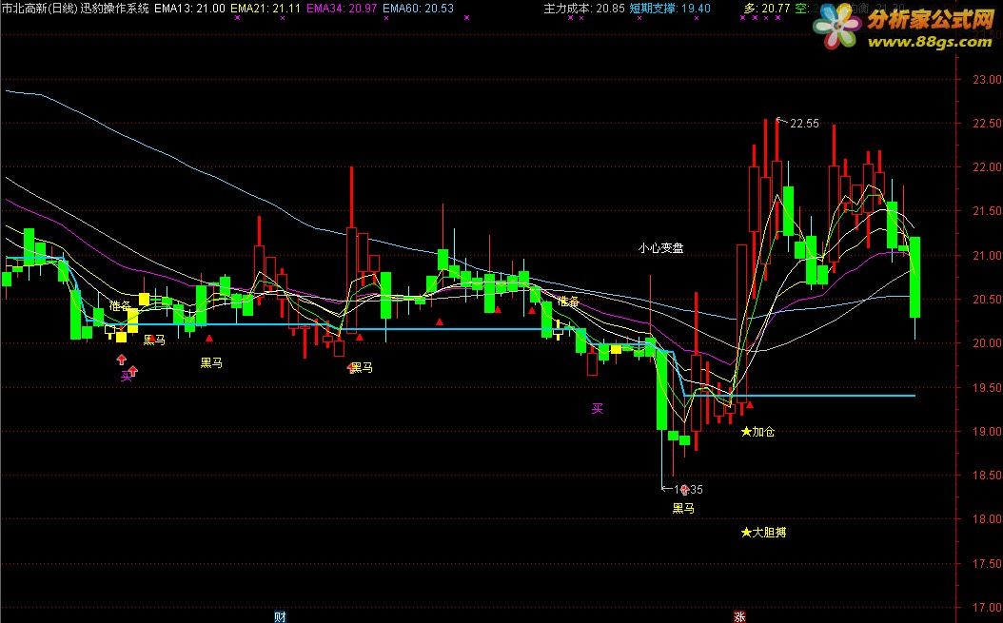Click the 22.55 high price label
This screenshot has height=623, width=1003.
tap(804, 124)
